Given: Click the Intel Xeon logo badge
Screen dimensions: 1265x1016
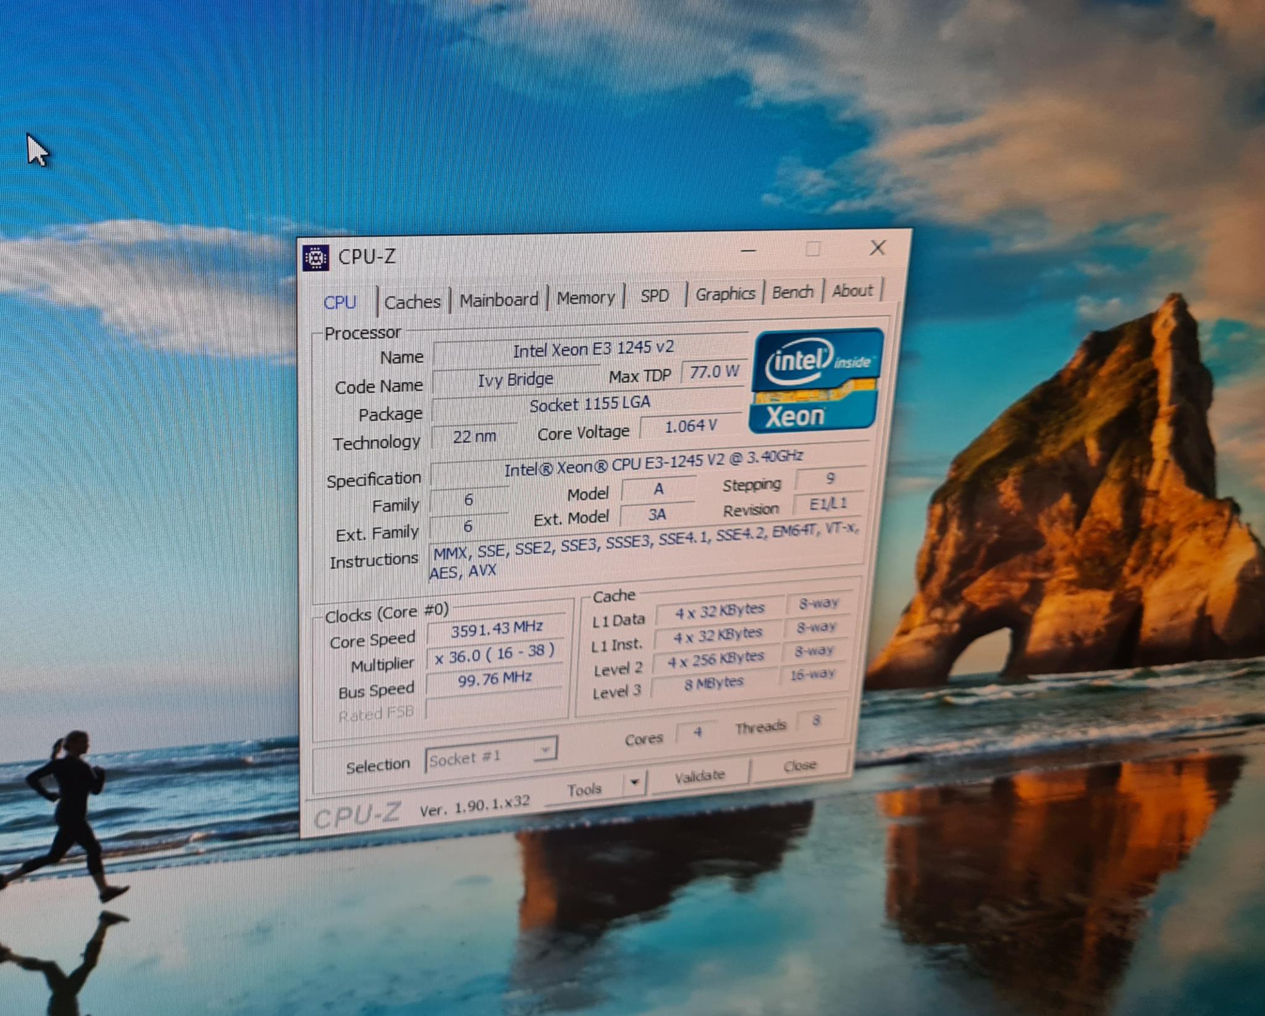Looking at the screenshot, I should tap(817, 380).
